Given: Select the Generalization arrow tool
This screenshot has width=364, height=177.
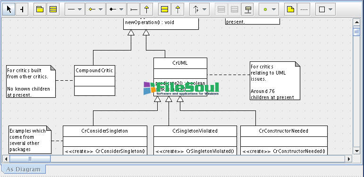Looking at the screenshot, I should click(x=146, y=9).
